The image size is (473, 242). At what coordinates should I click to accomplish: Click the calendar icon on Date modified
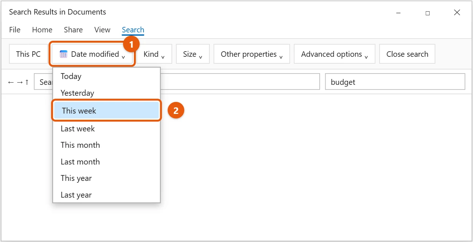(x=63, y=54)
